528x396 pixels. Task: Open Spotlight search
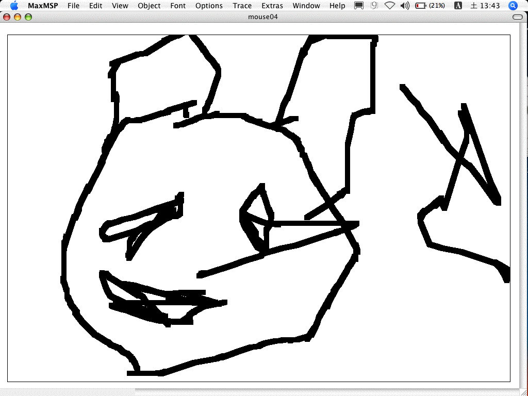coord(513,6)
